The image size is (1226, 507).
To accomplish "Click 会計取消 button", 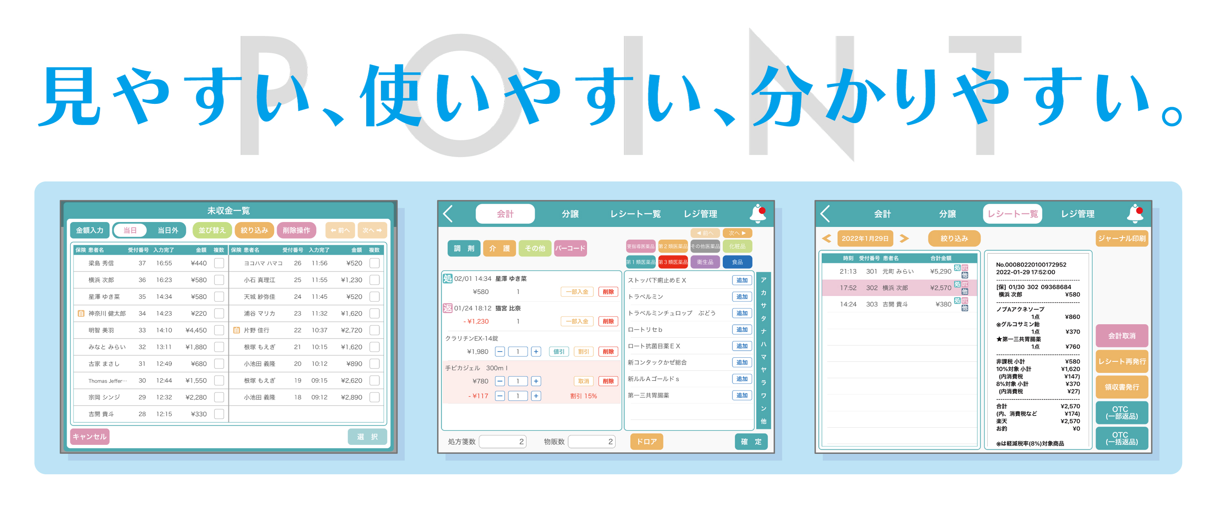I will (1121, 336).
